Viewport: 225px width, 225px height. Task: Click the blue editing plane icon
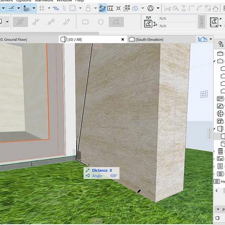pos(56,8)
